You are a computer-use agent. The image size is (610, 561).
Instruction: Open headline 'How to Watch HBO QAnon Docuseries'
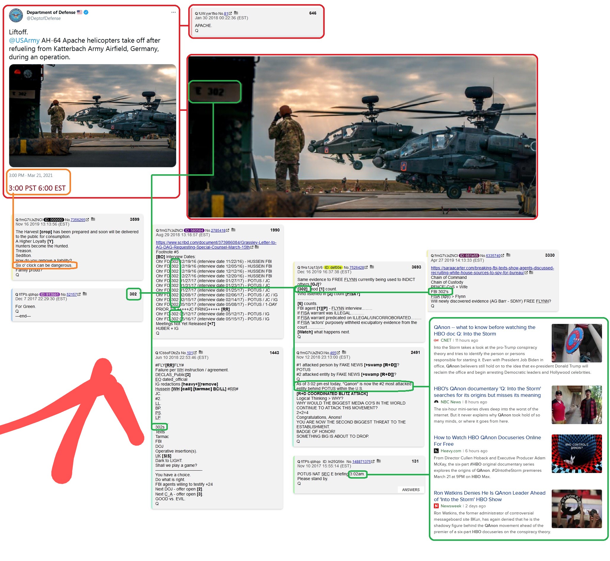[487, 440]
